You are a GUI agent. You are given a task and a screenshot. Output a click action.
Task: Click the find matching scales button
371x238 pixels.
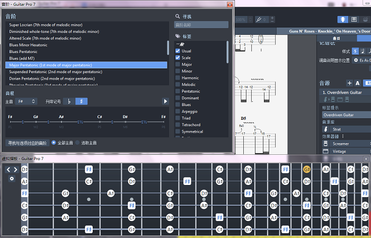(x=27, y=143)
